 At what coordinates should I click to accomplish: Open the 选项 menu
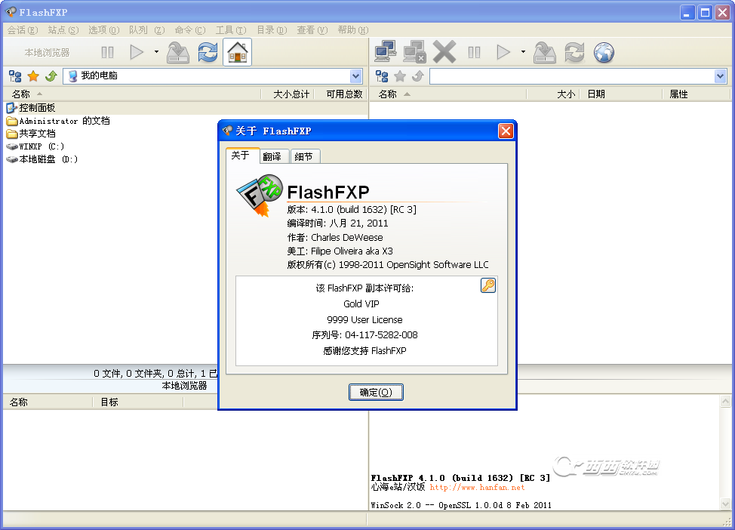click(104, 30)
